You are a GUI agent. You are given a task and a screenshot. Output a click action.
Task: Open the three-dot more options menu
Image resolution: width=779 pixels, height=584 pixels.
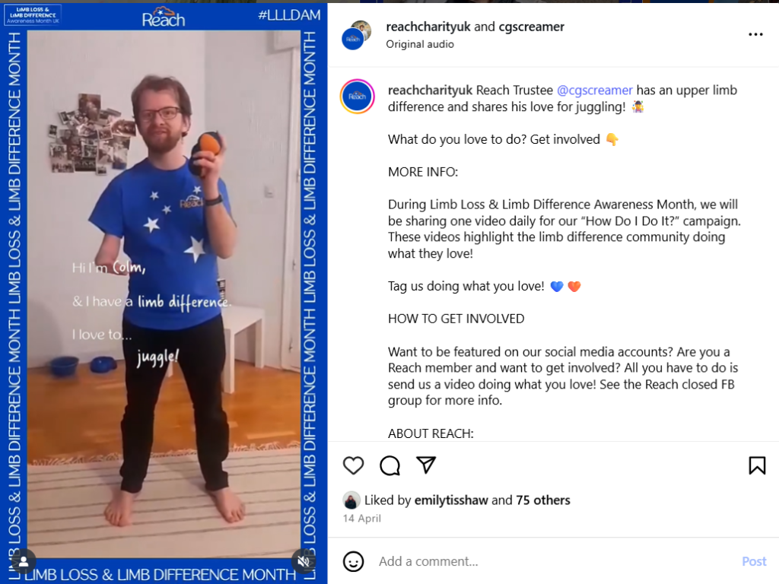(755, 34)
